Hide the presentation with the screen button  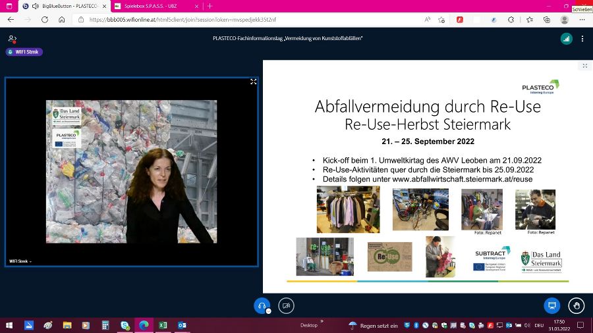(x=551, y=305)
